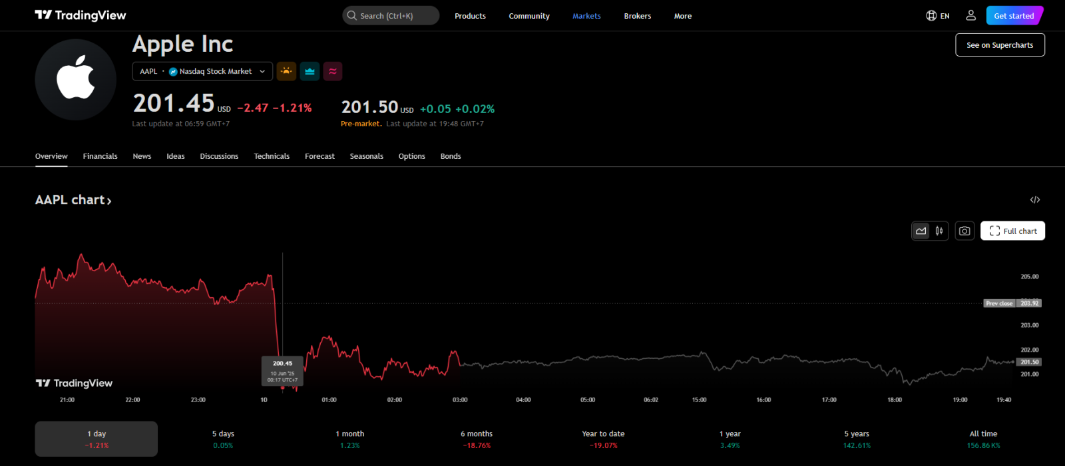
Task: Open the TradingView home logo
Action: pyautogui.click(x=81, y=15)
